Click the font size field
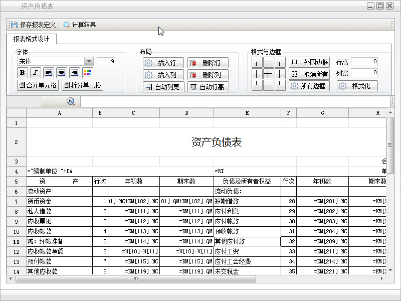 click(x=106, y=61)
